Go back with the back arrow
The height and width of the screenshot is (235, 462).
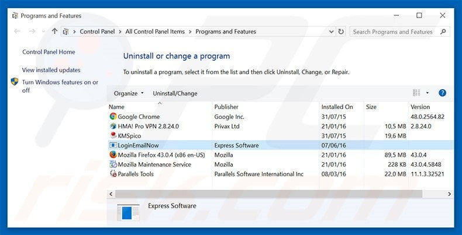(17, 31)
